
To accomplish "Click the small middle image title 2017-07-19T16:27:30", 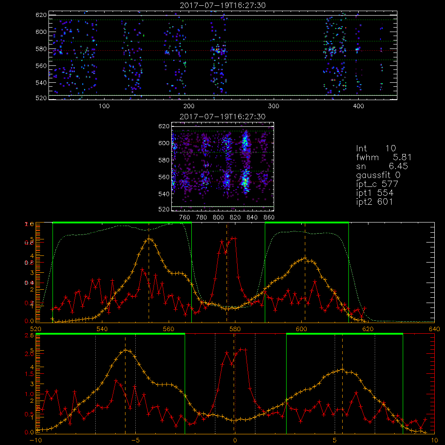I will click(x=223, y=117).
